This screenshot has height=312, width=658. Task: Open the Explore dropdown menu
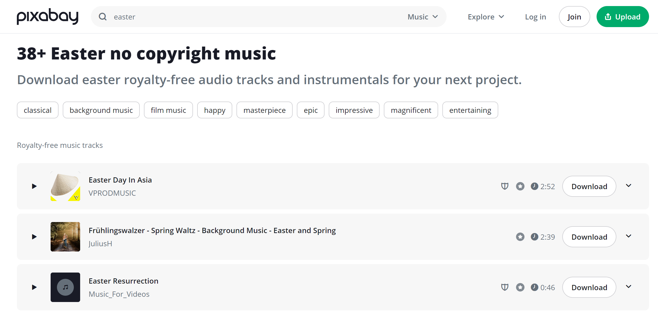[486, 17]
